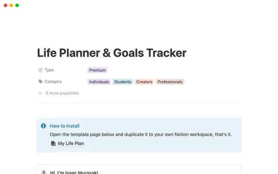Click the Life Planner & Goals Tracker title
The height and width of the screenshot is (174, 278).
112,53
